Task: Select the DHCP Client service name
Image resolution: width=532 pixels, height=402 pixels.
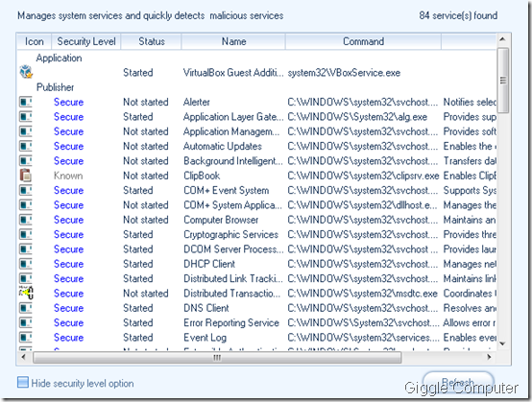Action: click(x=209, y=264)
